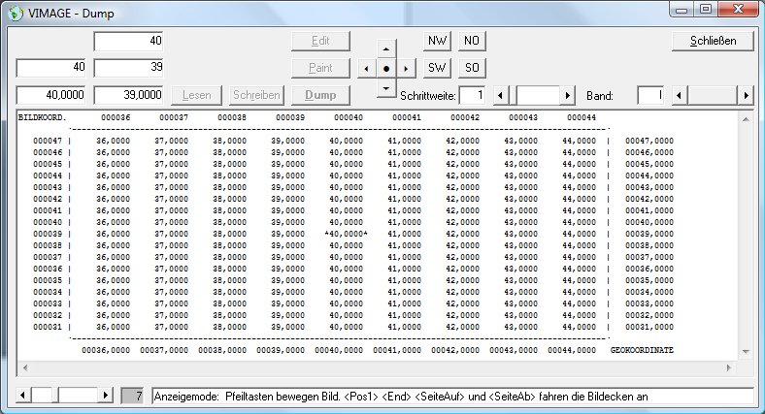Jump to the SO image corner
This screenshot has width=765, height=414.
(x=472, y=68)
